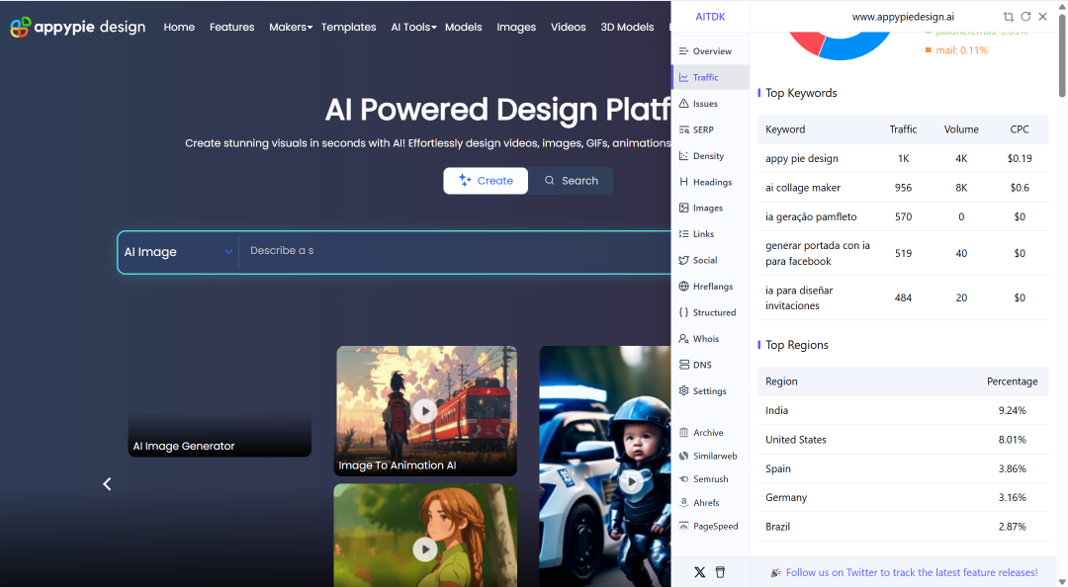1068x587 pixels.
Task: Open the Issues section in AITDK sidebar
Action: [x=710, y=104]
